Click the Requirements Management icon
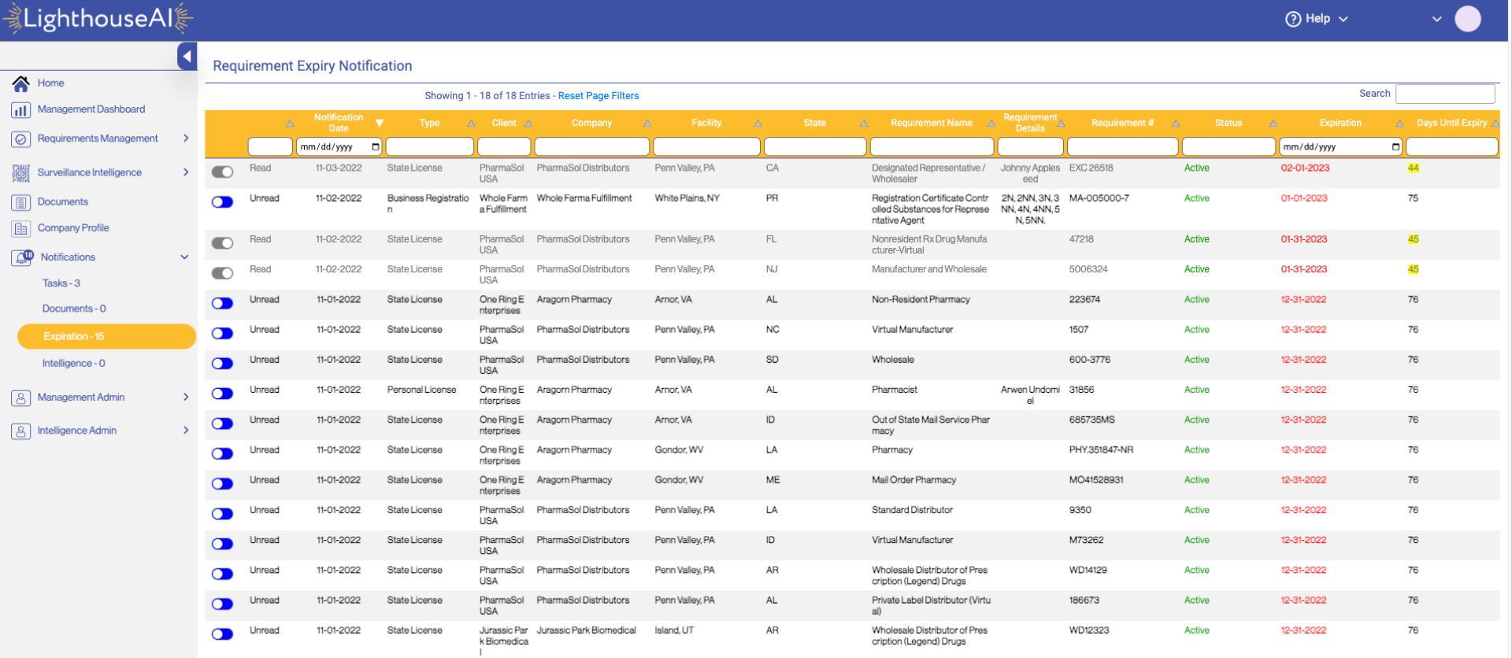Viewport: 1512px width, 658px height. tap(21, 139)
